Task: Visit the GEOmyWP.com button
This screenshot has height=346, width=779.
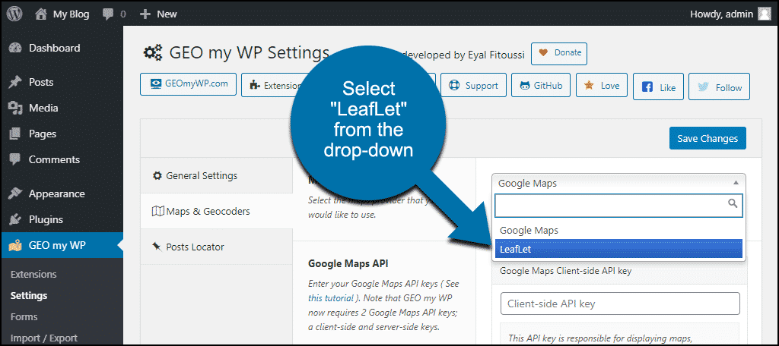Action: (189, 84)
